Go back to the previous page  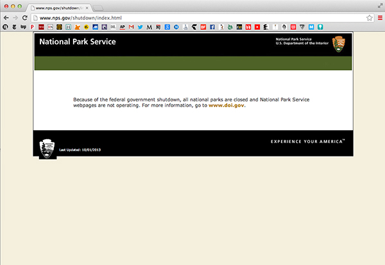coord(6,18)
